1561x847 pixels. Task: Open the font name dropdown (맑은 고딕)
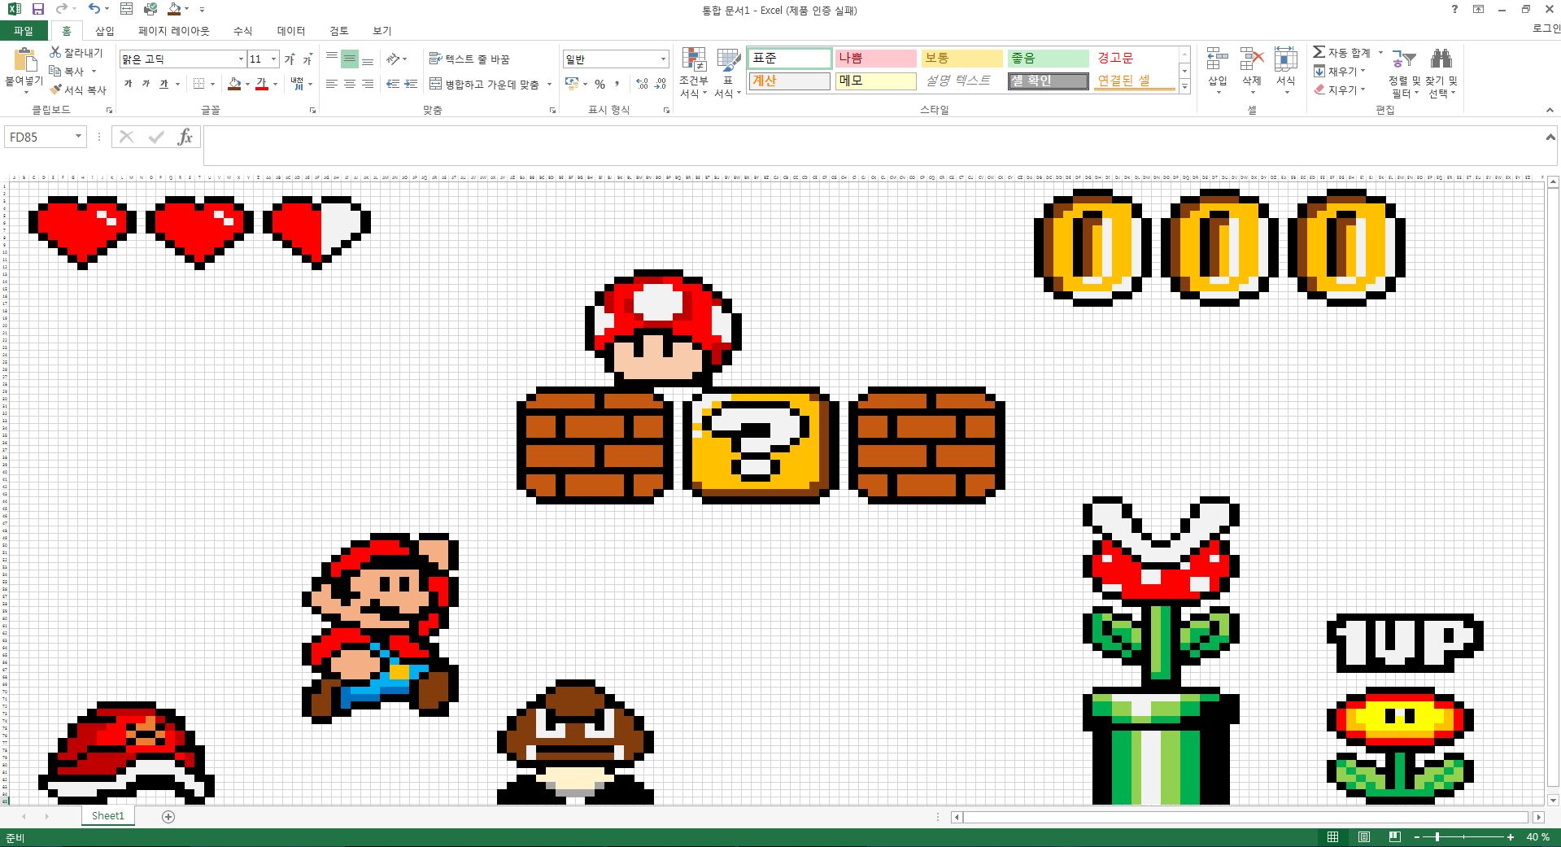pos(241,59)
